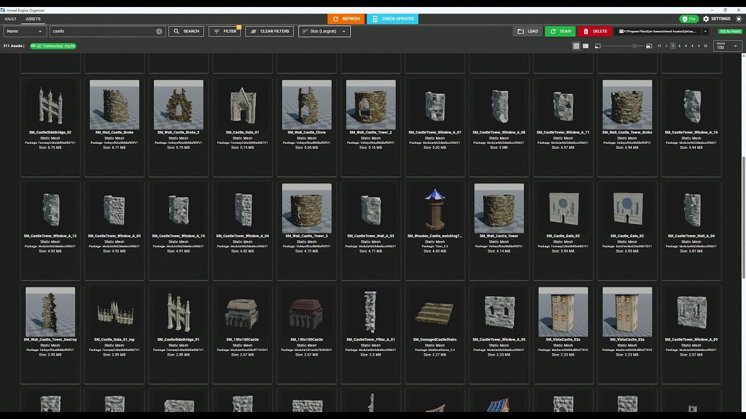Click the 'Size: 4.43 MB' text
This screenshot has width=746, height=419.
435,251
